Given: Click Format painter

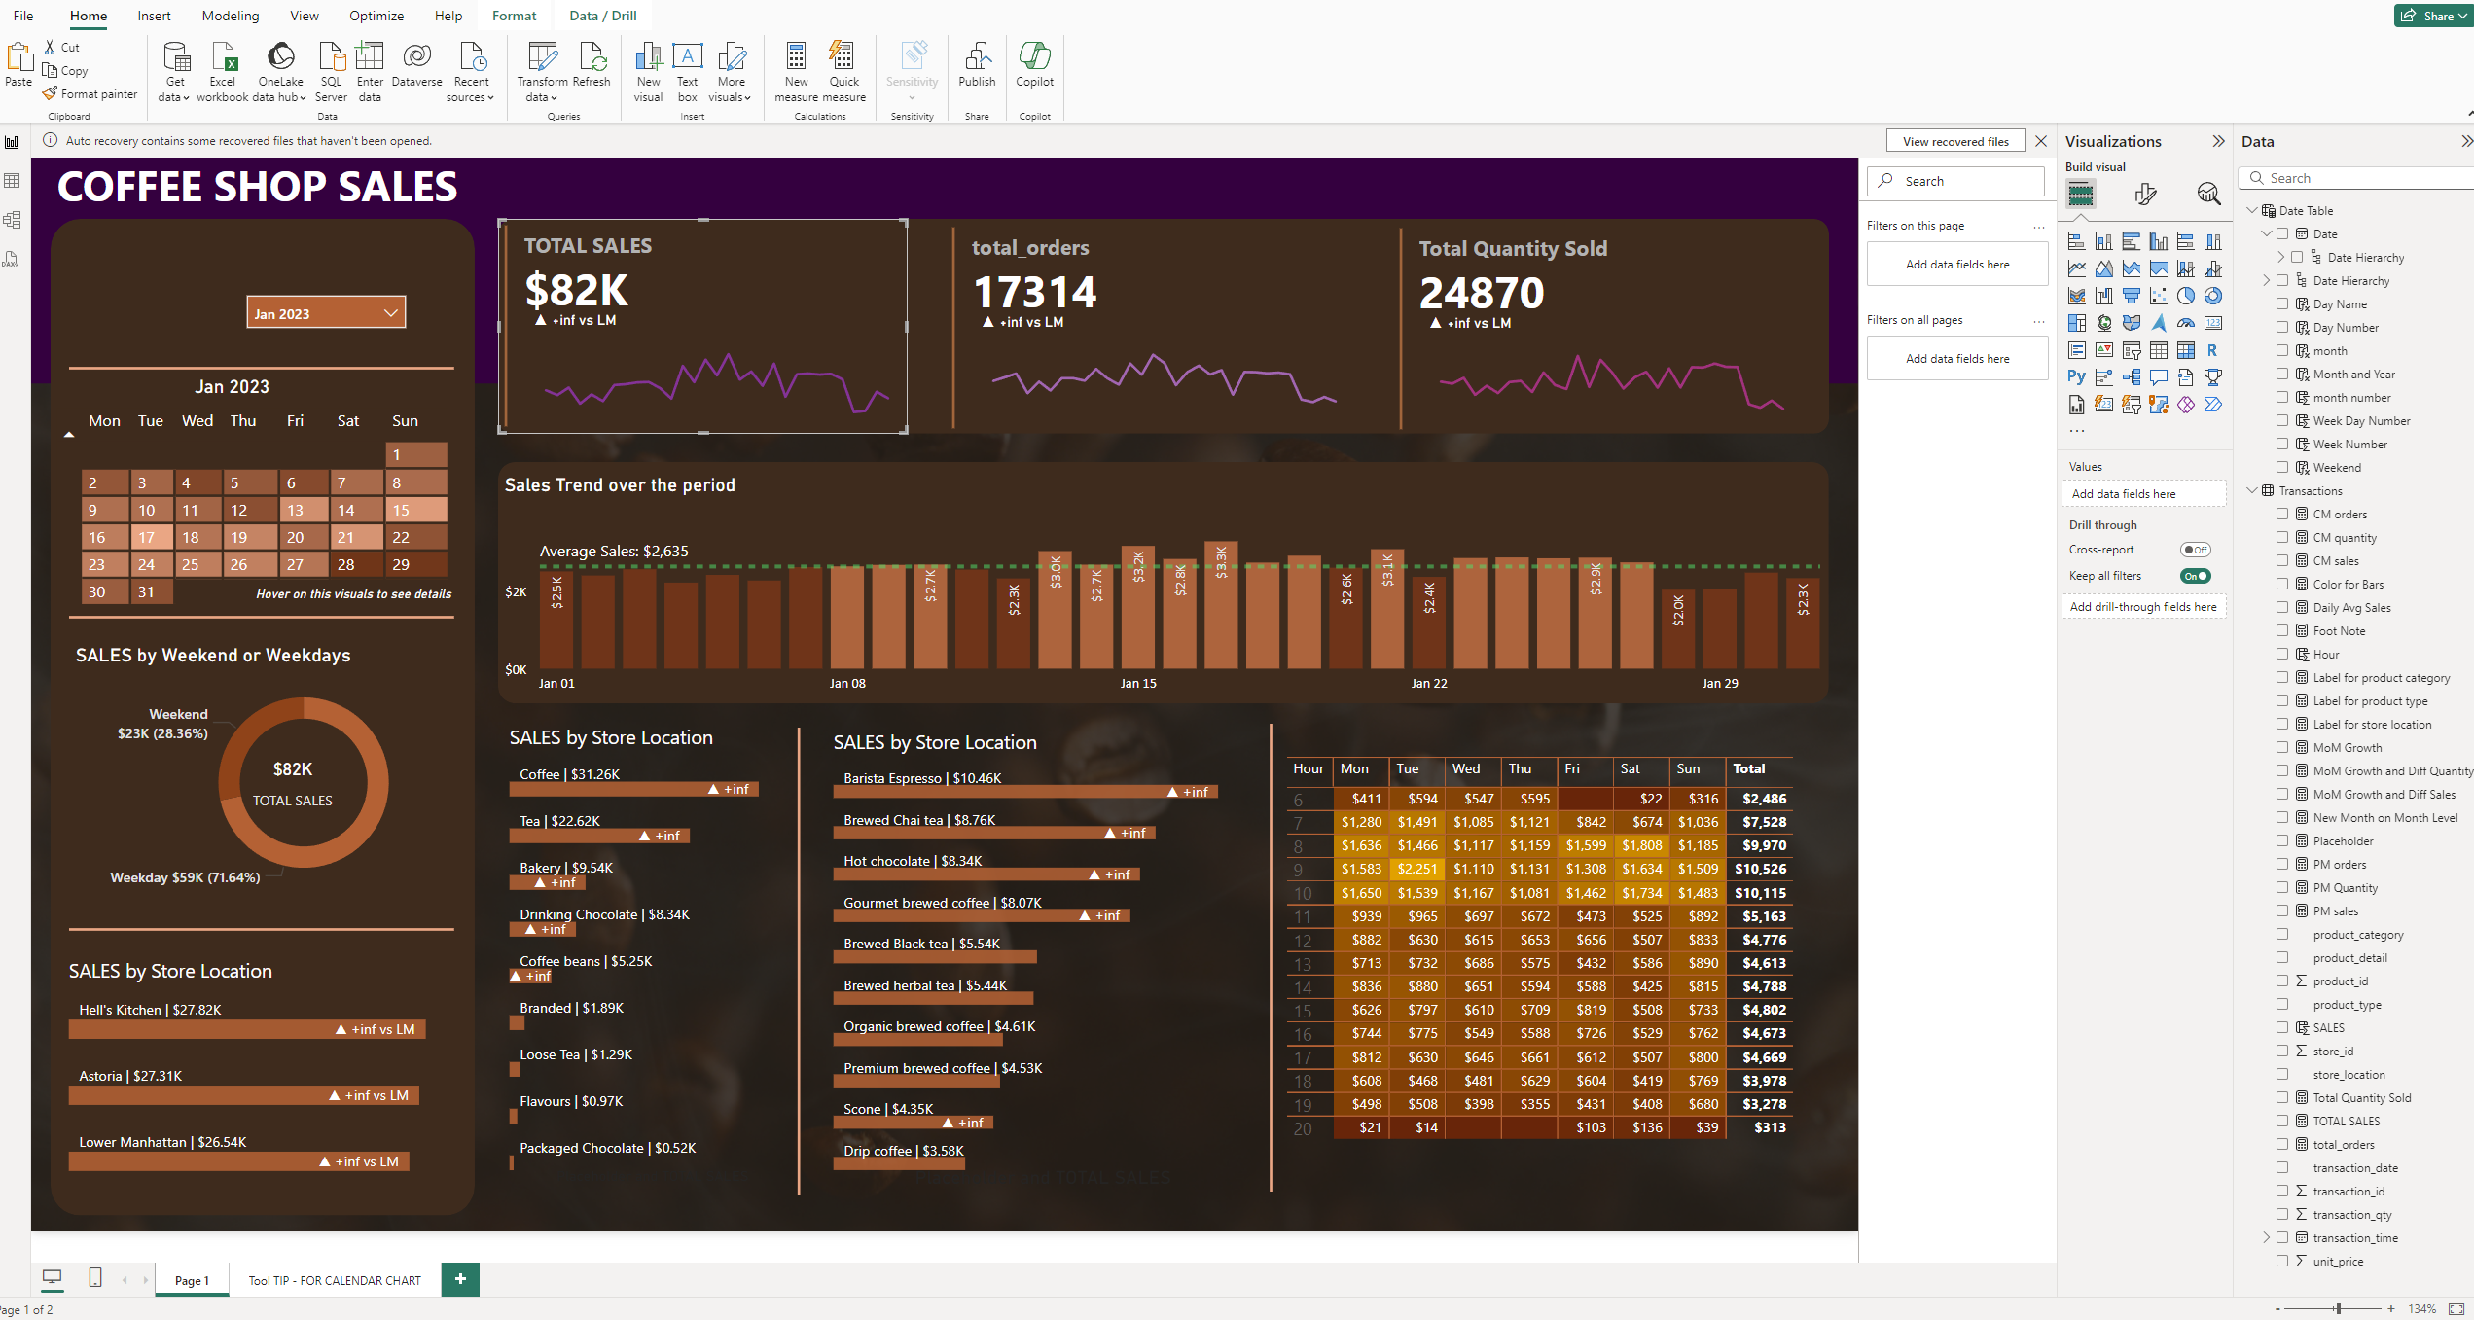Looking at the screenshot, I should [90, 94].
